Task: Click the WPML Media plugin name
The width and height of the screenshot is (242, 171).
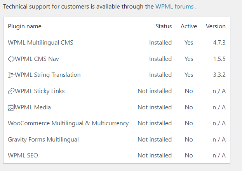Action: point(33,107)
